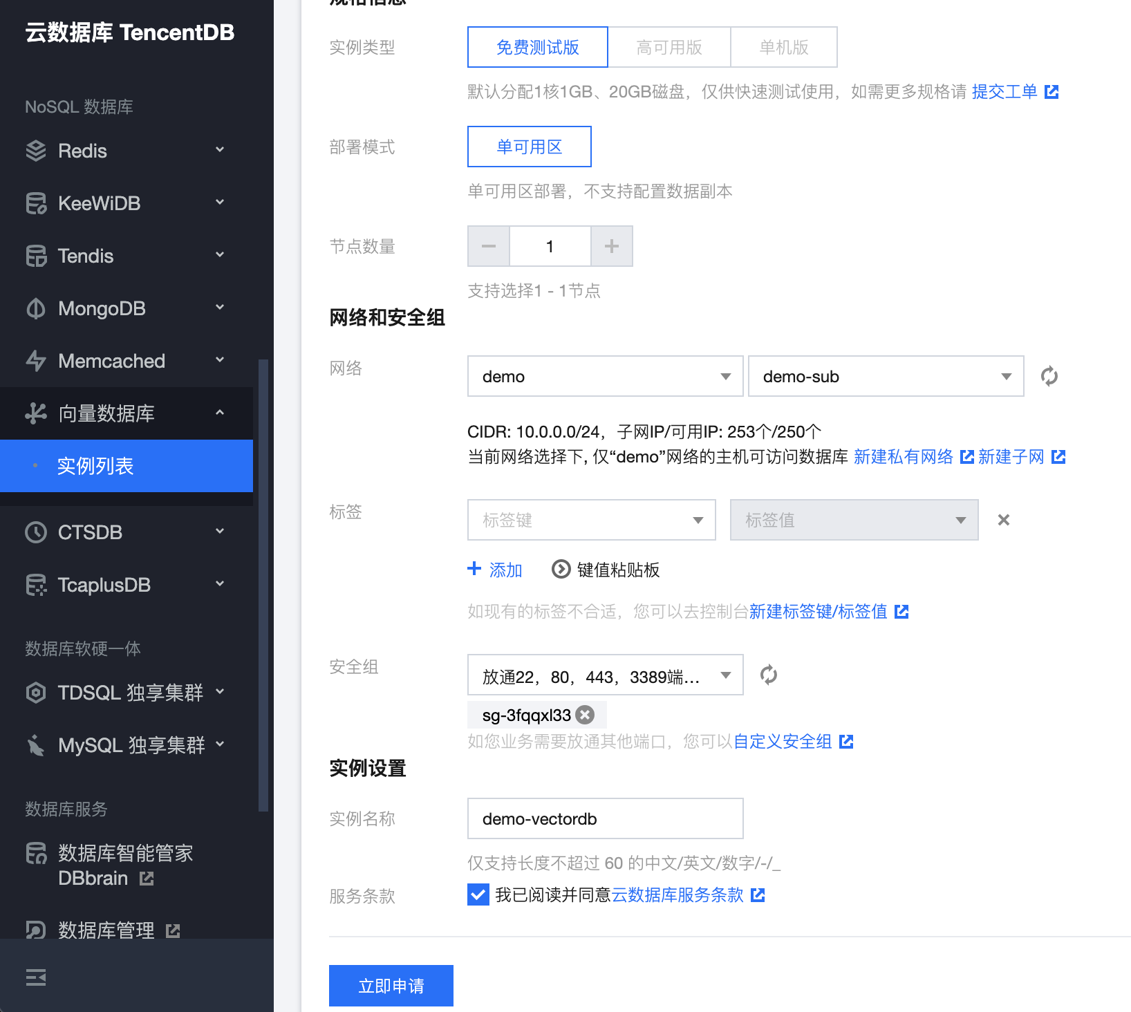Viewport: 1131px width, 1012px height.
Task: Select 单机版 instance type
Action: click(x=784, y=47)
